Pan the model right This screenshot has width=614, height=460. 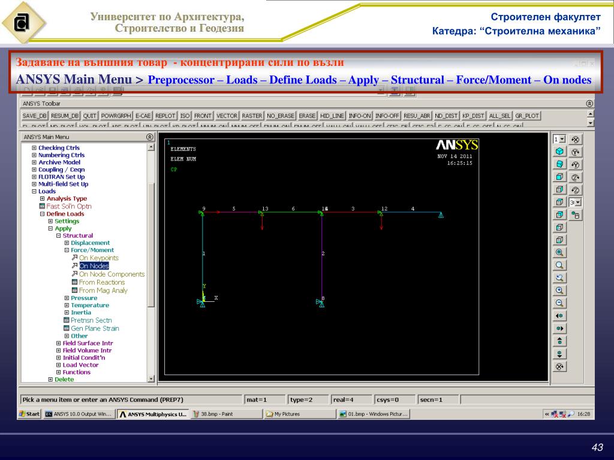559,328
